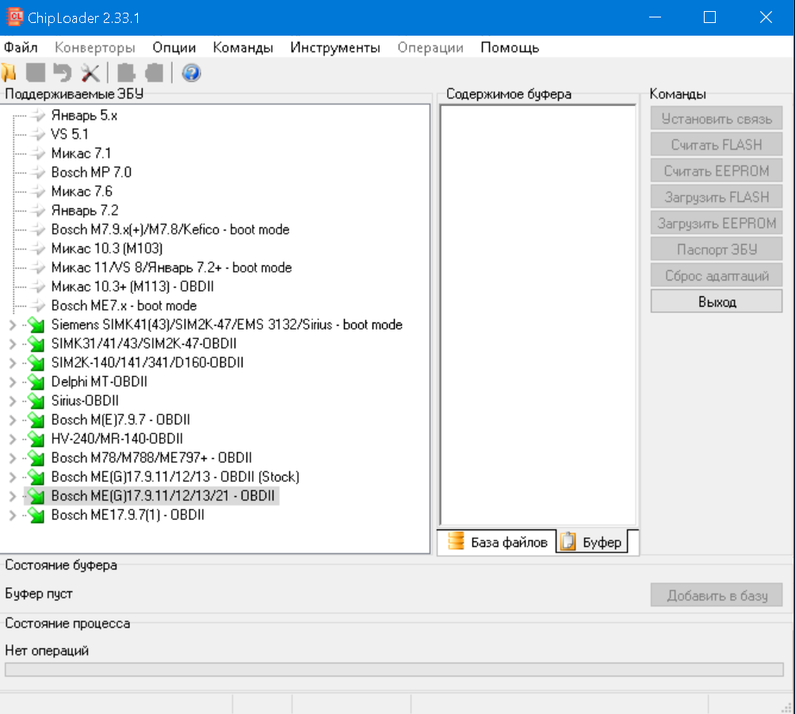Open the Помощь menu
Viewport: 795px width, 714px height.
[x=510, y=48]
